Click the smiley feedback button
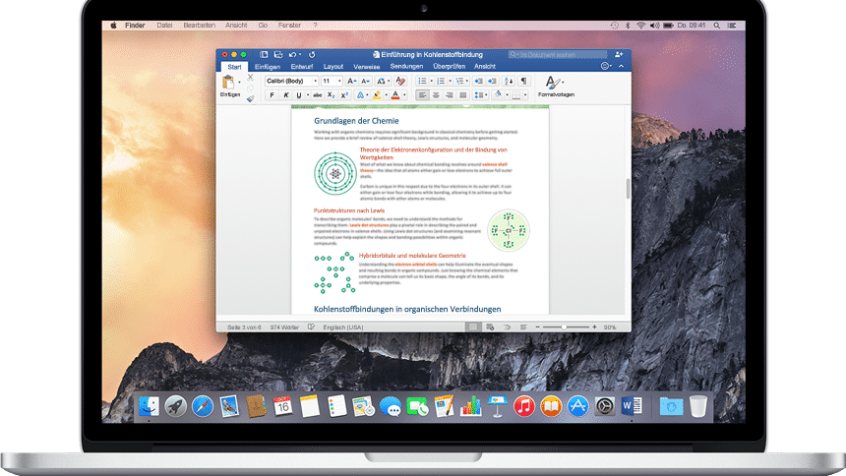The height and width of the screenshot is (476, 846). [x=605, y=66]
